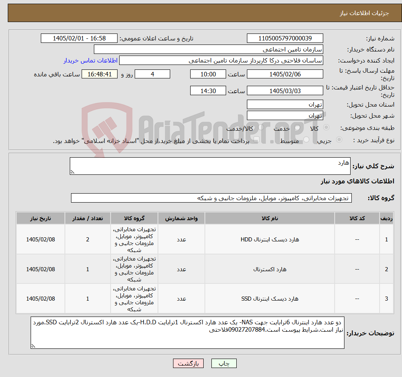This screenshot has height=377, width=402.
Task: Select the کالا radio button
Action: [326, 127]
